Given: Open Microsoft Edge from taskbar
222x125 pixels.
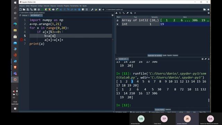Looking at the screenshot, I should [x=15, y=24].
